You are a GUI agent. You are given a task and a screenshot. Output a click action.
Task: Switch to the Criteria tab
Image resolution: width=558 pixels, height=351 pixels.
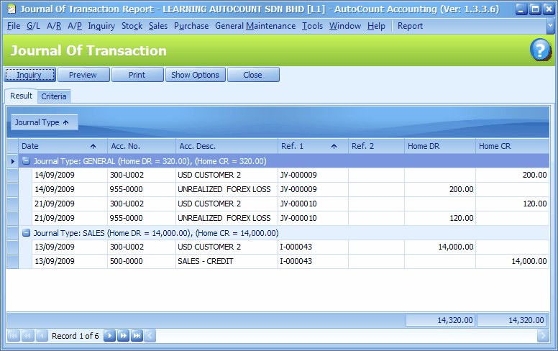[x=54, y=96]
